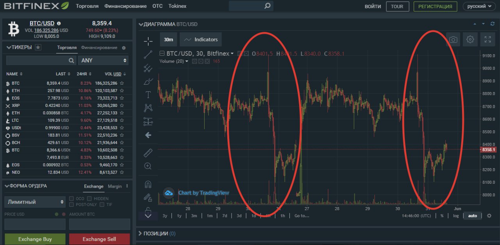This screenshot has width=500, height=245.
Task: Select the Exchange order tab
Action: [x=94, y=186]
